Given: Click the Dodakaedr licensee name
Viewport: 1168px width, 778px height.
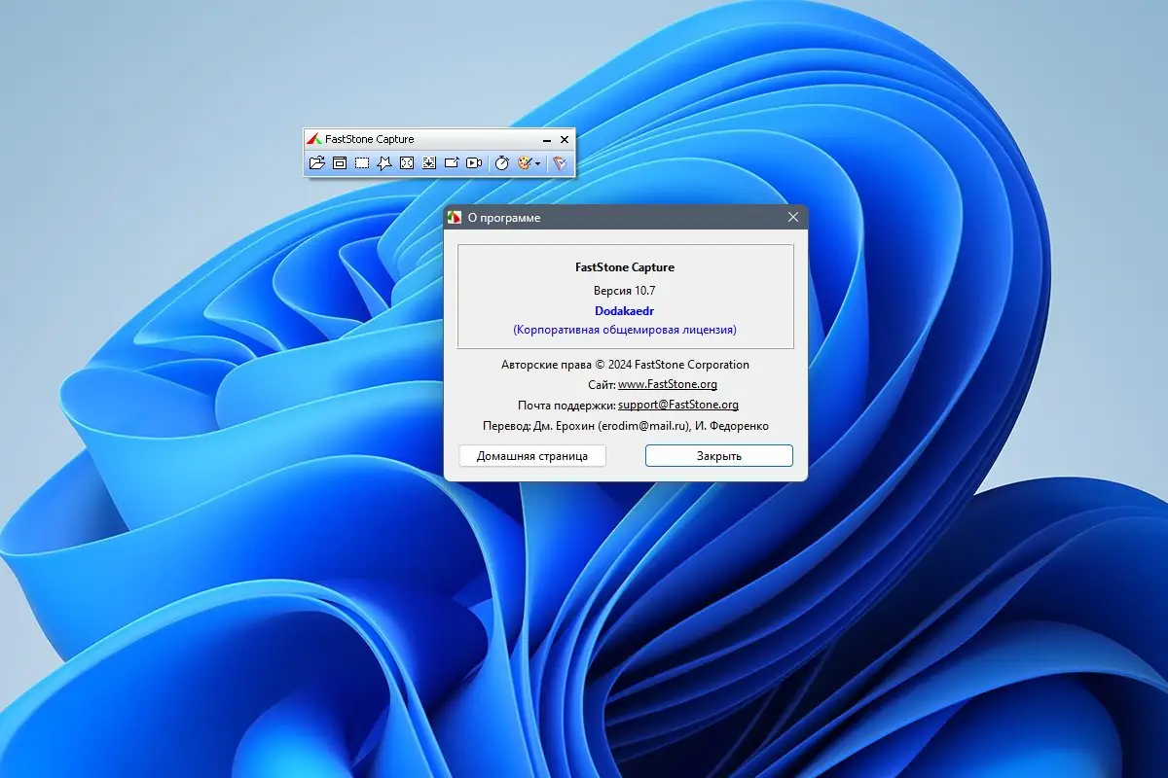Looking at the screenshot, I should 625,311.
